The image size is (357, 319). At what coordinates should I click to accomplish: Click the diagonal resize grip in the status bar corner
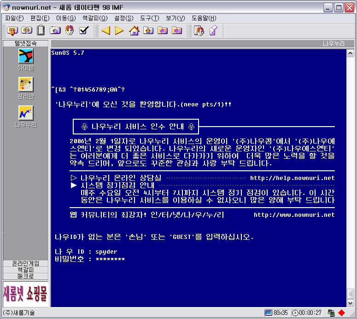[x=353, y=315]
